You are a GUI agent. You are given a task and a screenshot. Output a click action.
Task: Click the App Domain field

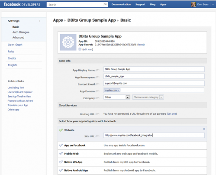pos(154,90)
